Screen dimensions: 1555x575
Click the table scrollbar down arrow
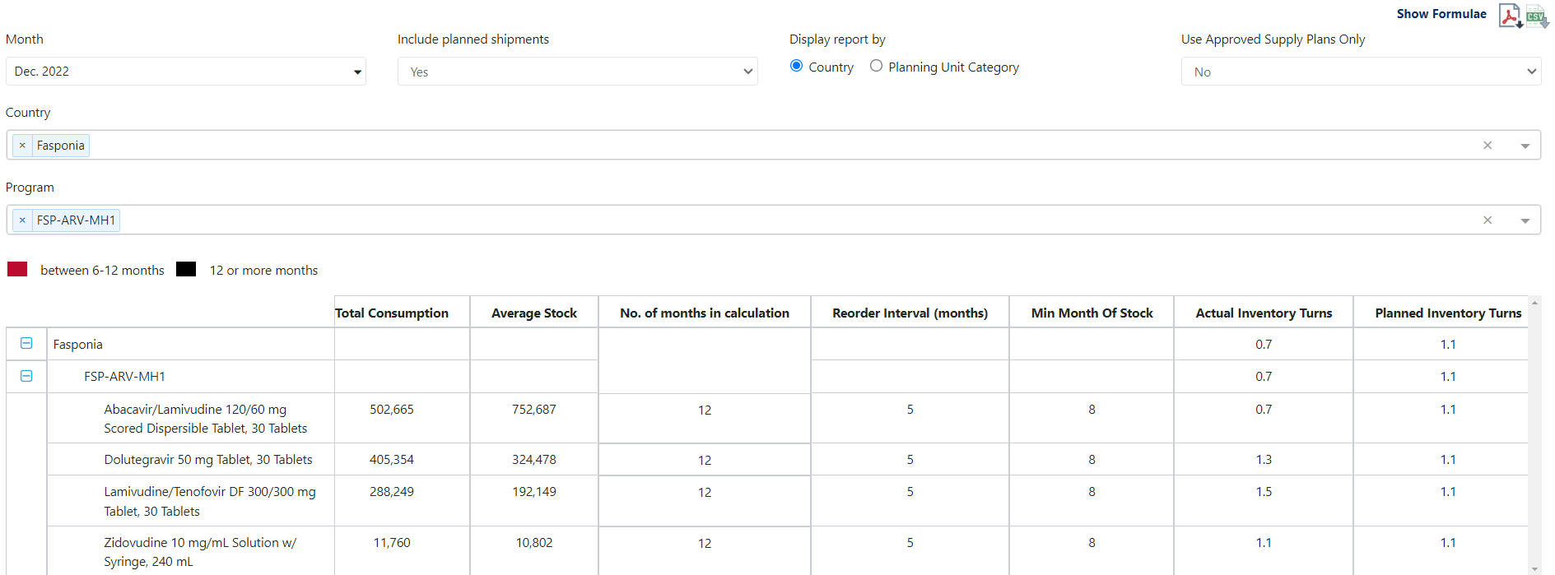(1534, 568)
